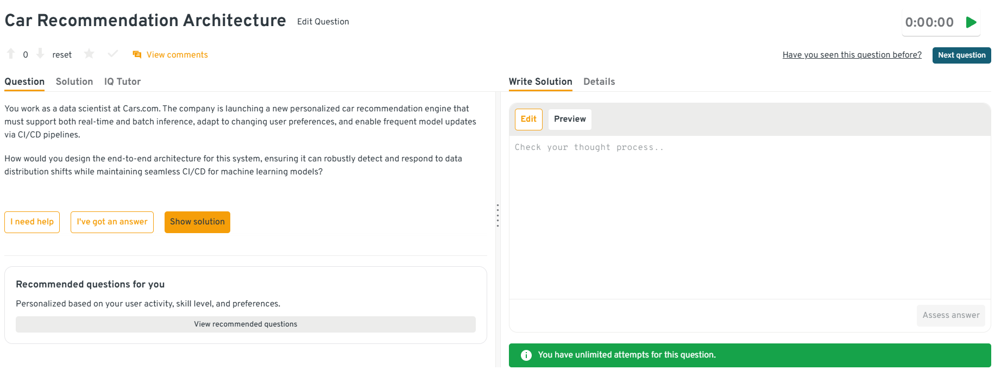Switch to the Details tab

pyautogui.click(x=599, y=82)
